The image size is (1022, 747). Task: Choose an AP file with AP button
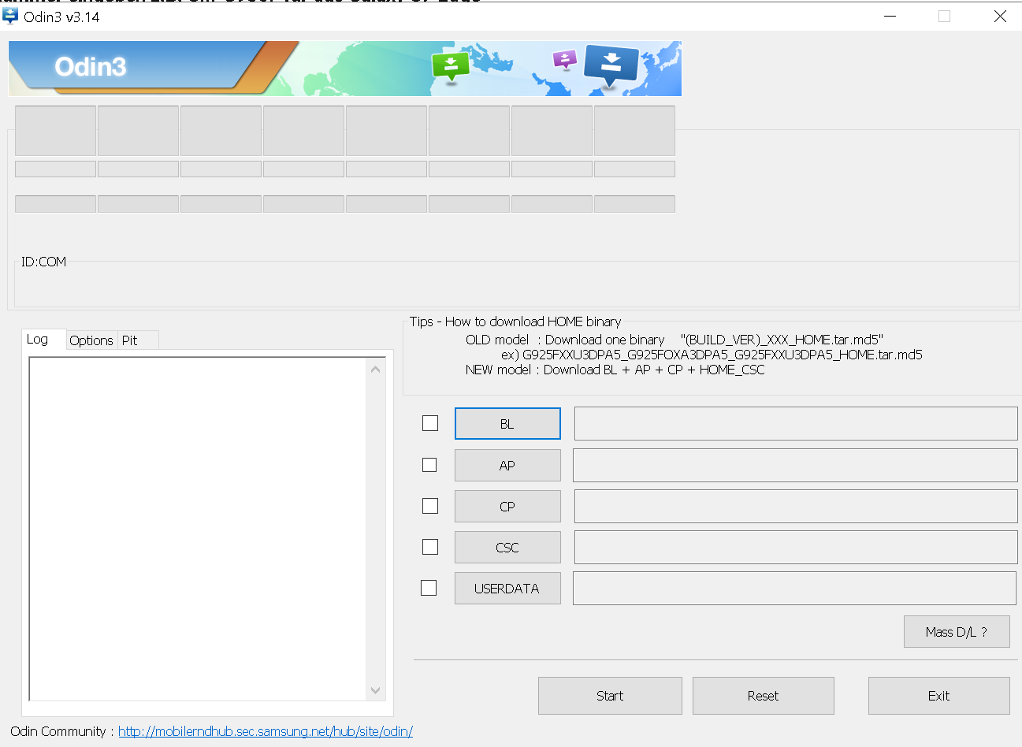pos(507,466)
